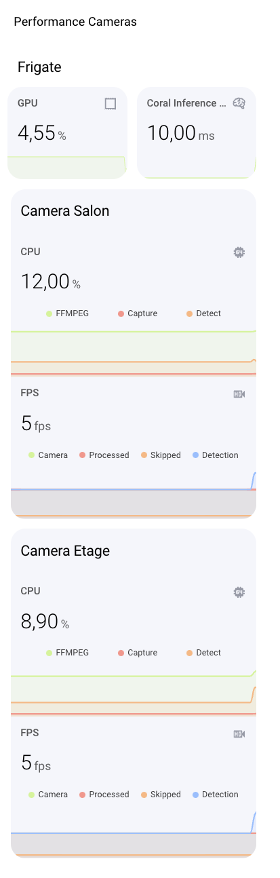Click Camera Salon CPU chip icon

click(239, 252)
